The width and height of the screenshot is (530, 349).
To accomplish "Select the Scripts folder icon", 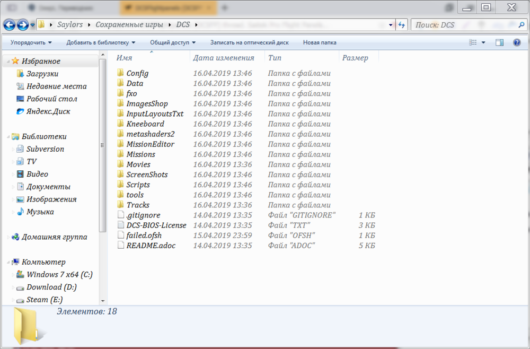I will [x=121, y=184].
